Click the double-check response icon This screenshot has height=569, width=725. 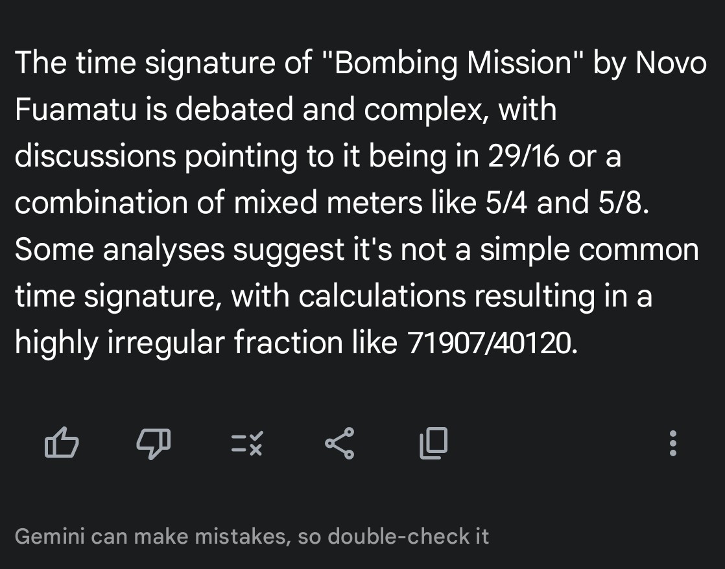click(247, 444)
